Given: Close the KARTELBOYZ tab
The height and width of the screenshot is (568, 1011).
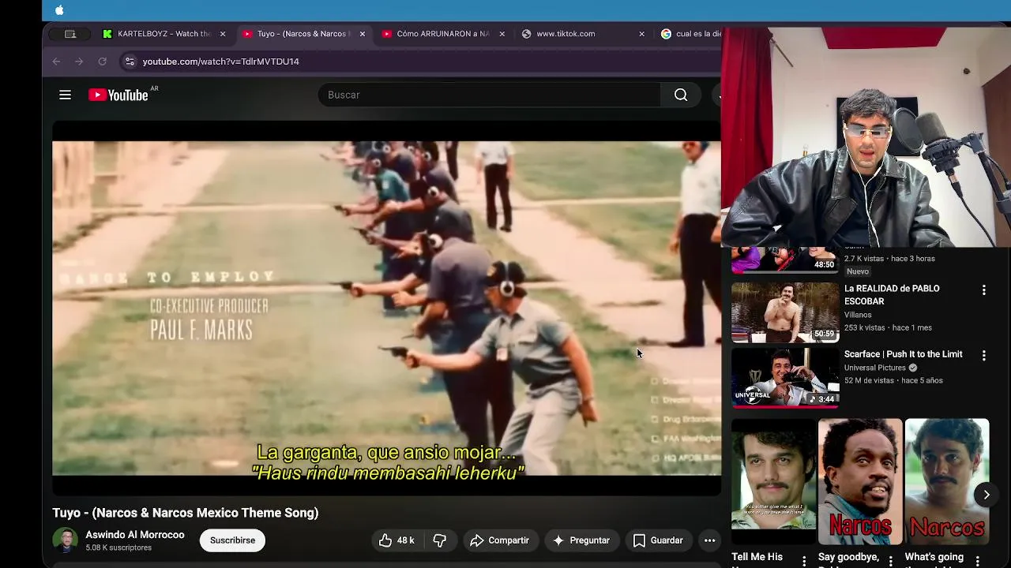Looking at the screenshot, I should point(223,34).
